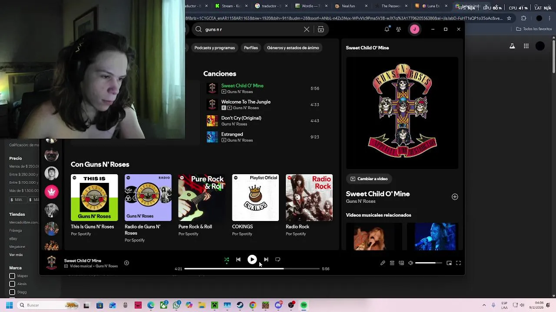Add current song to library in player bar
The height and width of the screenshot is (312, 556).
[x=126, y=263]
